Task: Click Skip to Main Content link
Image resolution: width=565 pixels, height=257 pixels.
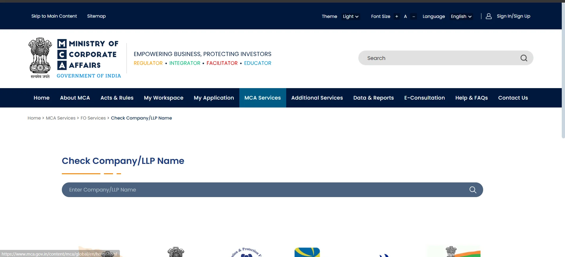Action: pyautogui.click(x=54, y=16)
